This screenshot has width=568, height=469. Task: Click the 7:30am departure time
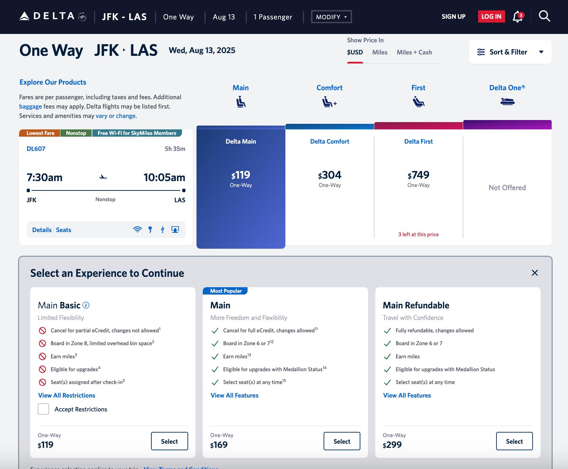pos(44,177)
